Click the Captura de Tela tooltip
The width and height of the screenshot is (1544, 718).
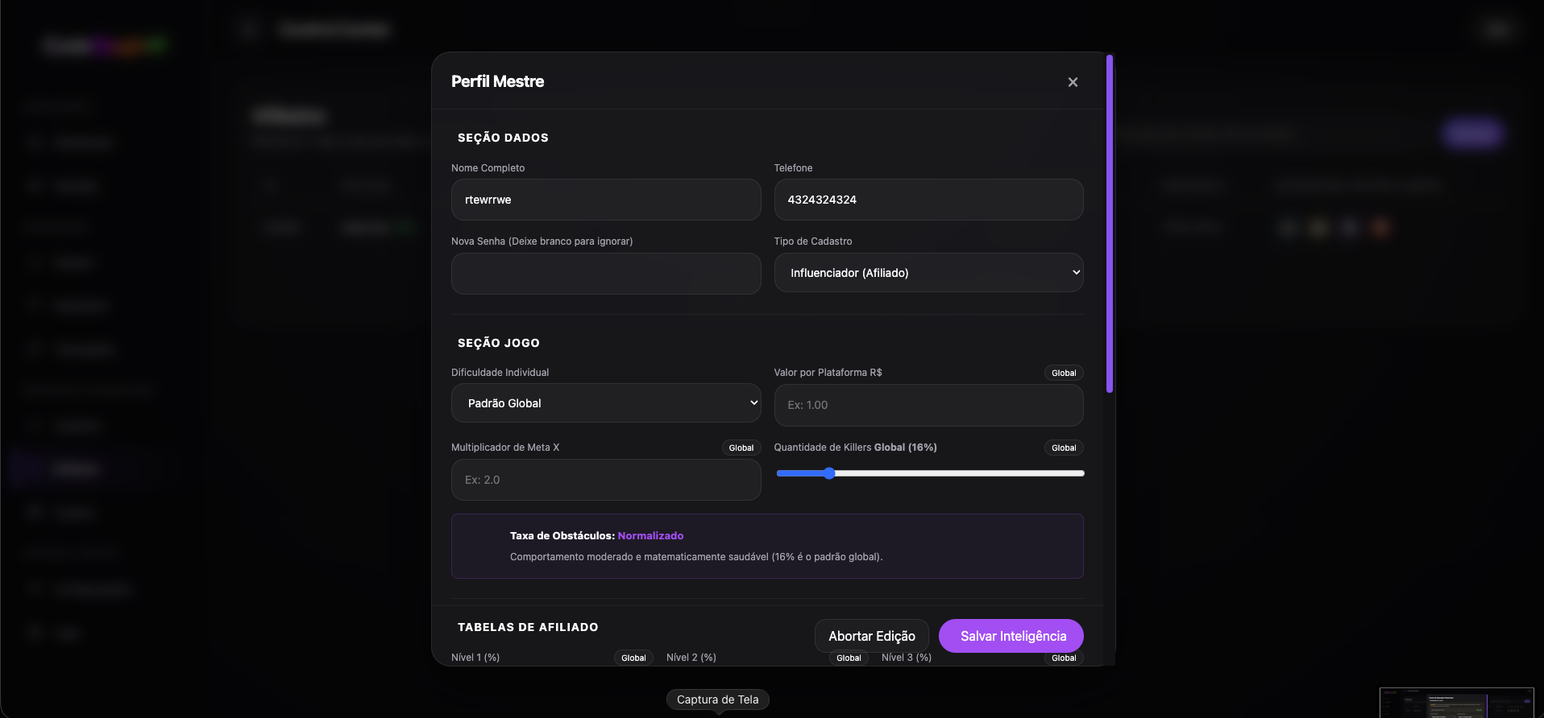tap(718, 699)
